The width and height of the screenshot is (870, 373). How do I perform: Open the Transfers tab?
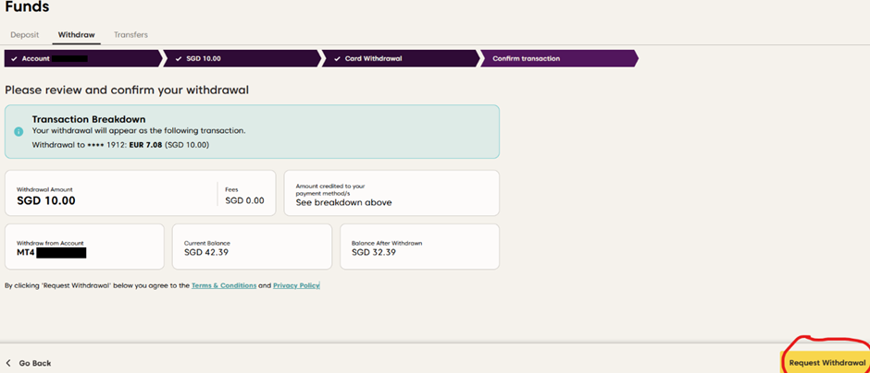click(130, 35)
